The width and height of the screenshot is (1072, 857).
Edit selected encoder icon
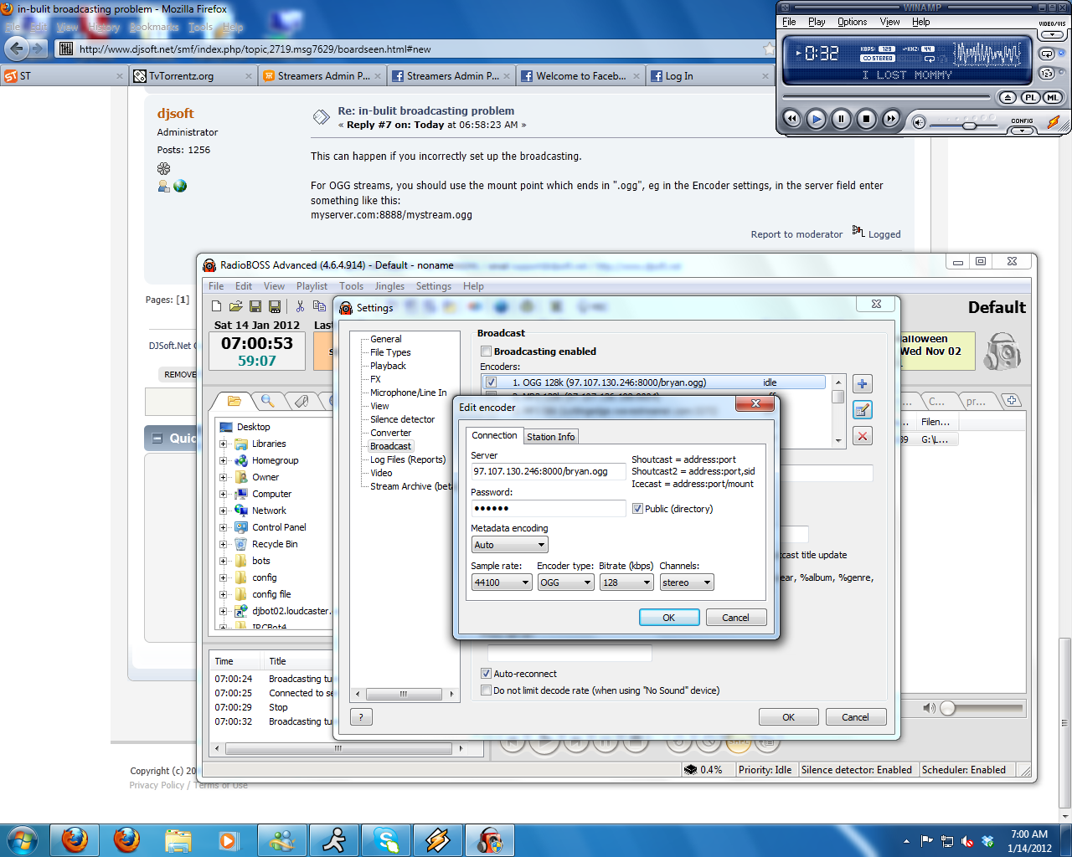point(863,410)
